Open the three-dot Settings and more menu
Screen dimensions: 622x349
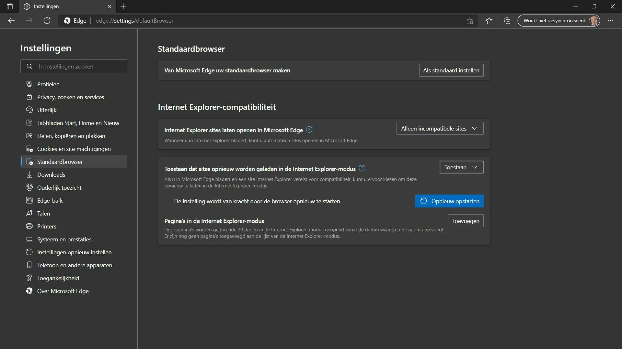611,21
